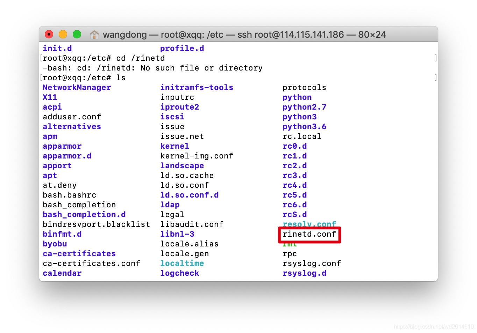Select the acpi directory entry

(x=52, y=107)
